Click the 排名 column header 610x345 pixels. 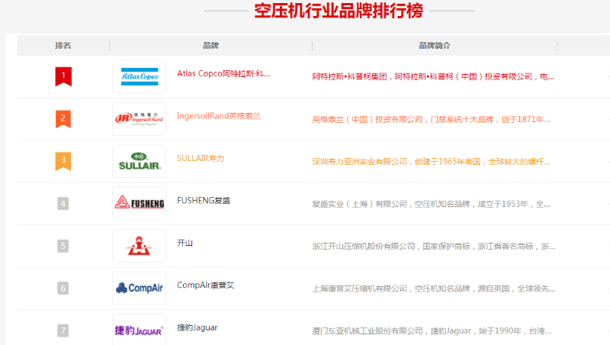[x=63, y=46]
